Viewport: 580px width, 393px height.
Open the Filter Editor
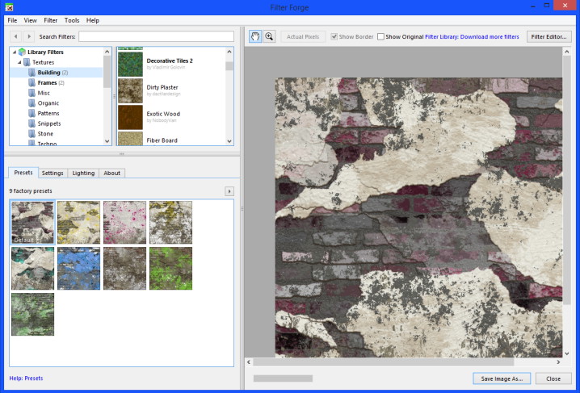click(x=549, y=36)
